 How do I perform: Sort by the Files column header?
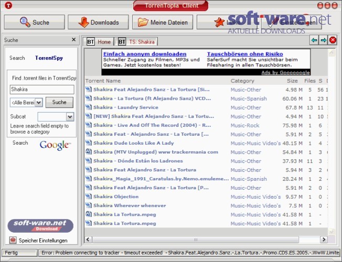tap(310, 81)
